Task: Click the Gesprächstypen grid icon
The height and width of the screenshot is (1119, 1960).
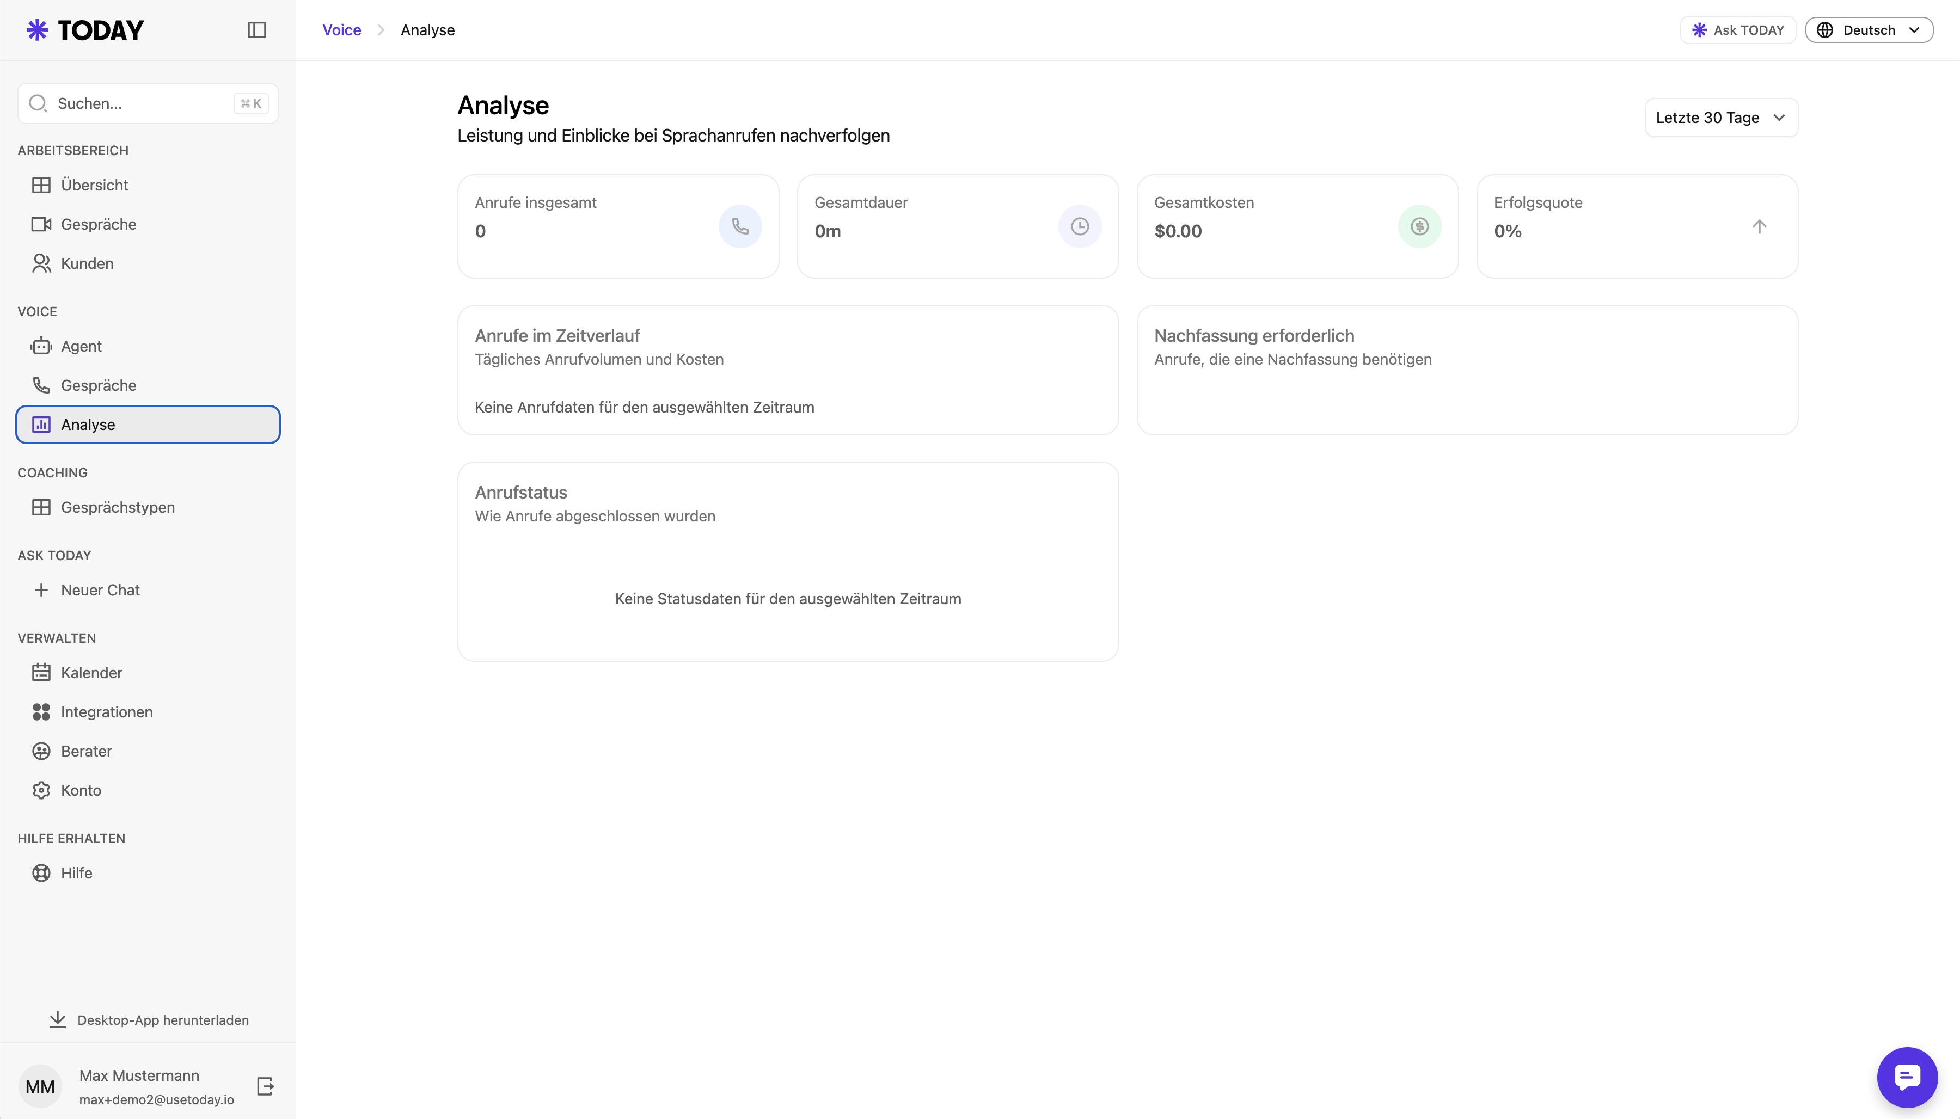Action: [x=41, y=507]
